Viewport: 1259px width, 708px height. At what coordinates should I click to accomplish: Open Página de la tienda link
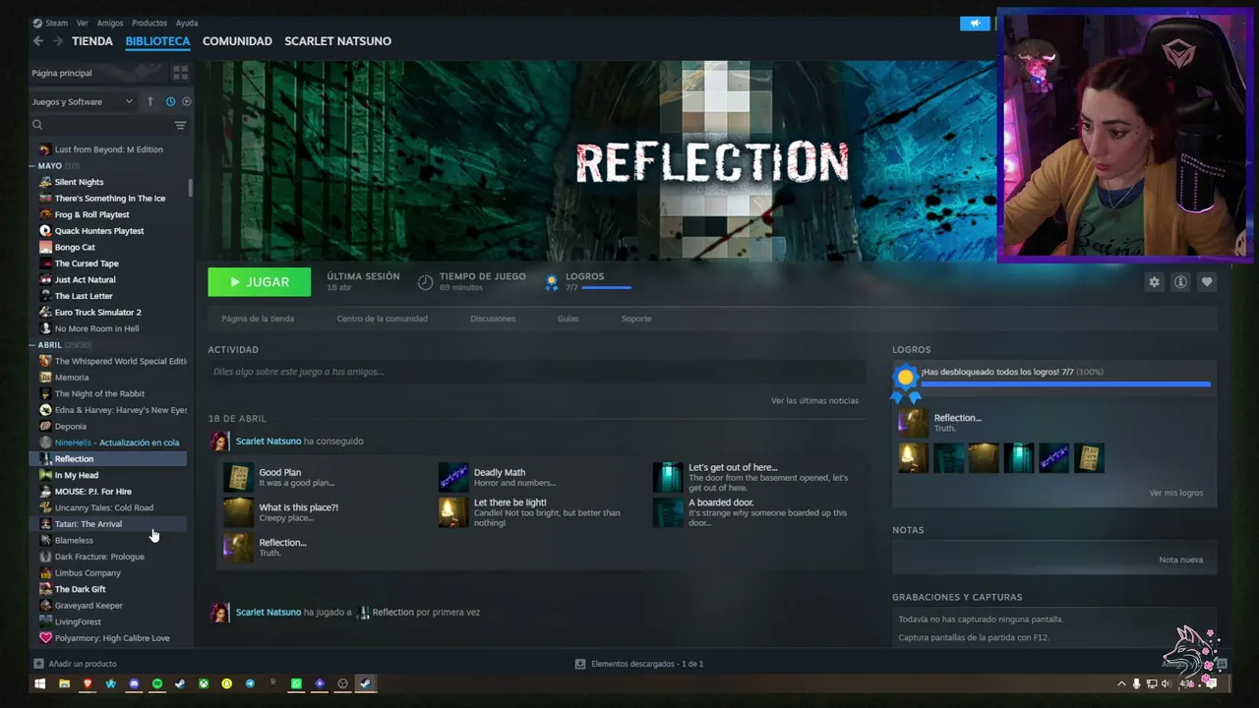click(258, 319)
